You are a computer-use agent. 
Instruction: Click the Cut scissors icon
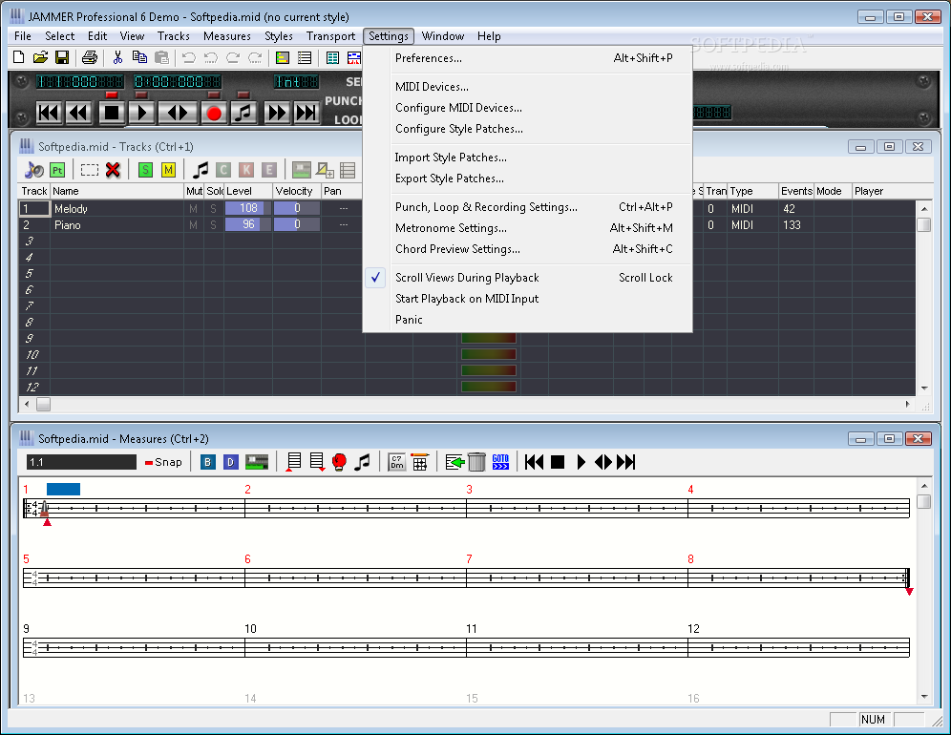pyautogui.click(x=117, y=57)
